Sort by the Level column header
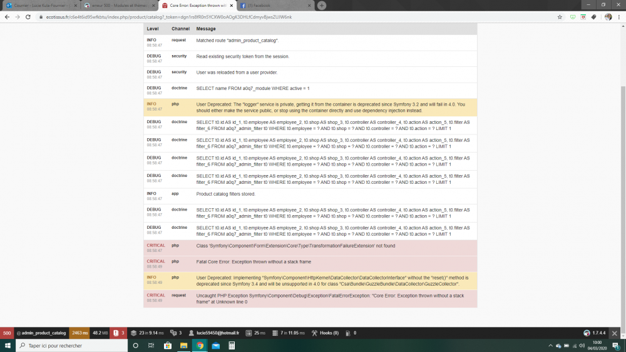 [153, 29]
